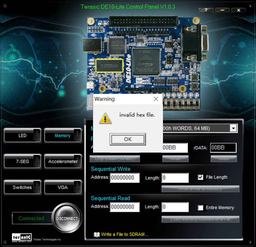This screenshot has height=247, width=256.
Task: Click the memory selection combo box
Action: coord(200,128)
